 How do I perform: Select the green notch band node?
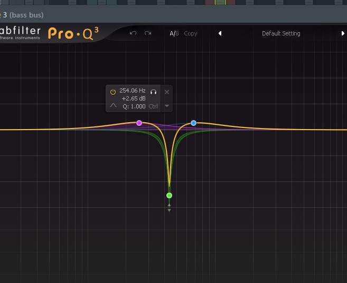(169, 195)
